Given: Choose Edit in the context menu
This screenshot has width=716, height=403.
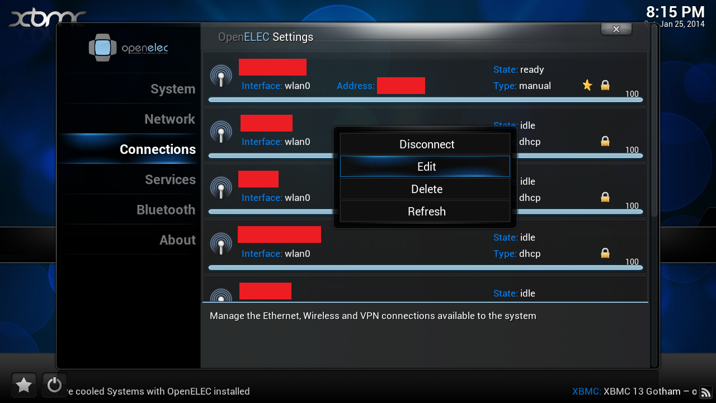Looking at the screenshot, I should tap(425, 167).
